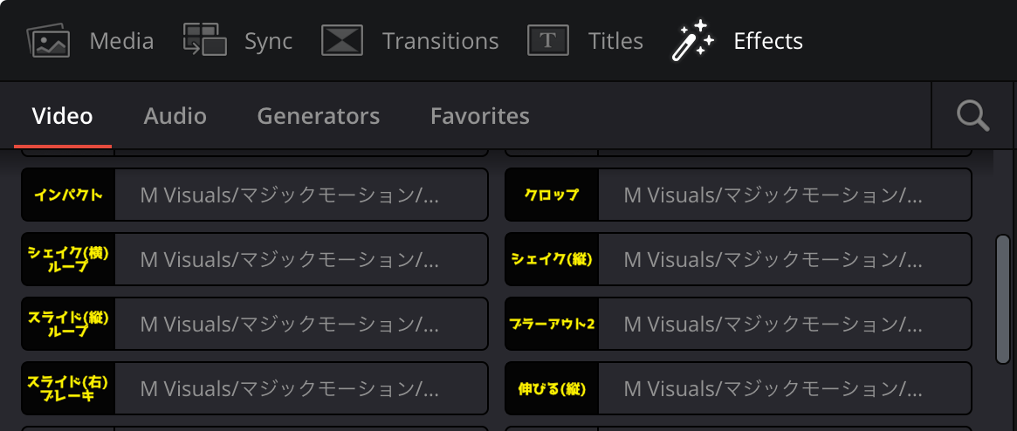Open the Favorites tab

coord(480,116)
